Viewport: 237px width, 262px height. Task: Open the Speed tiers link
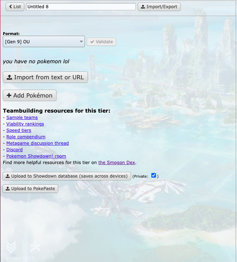tap(19, 130)
